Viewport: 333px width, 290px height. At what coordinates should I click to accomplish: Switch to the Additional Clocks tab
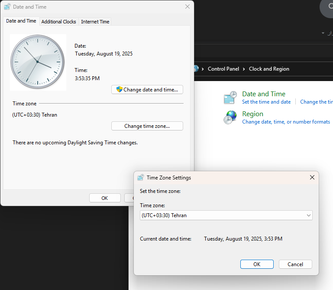pyautogui.click(x=58, y=22)
